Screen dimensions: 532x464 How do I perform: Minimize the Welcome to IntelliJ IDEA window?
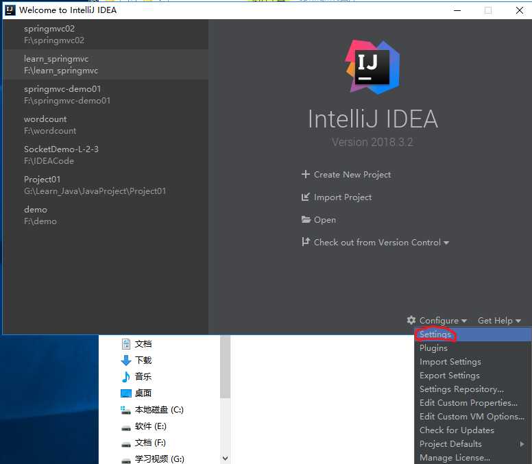tap(457, 10)
